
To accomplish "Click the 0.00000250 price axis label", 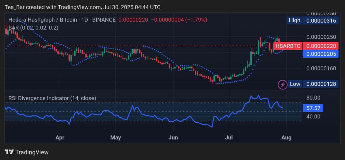I will pos(321,37).
